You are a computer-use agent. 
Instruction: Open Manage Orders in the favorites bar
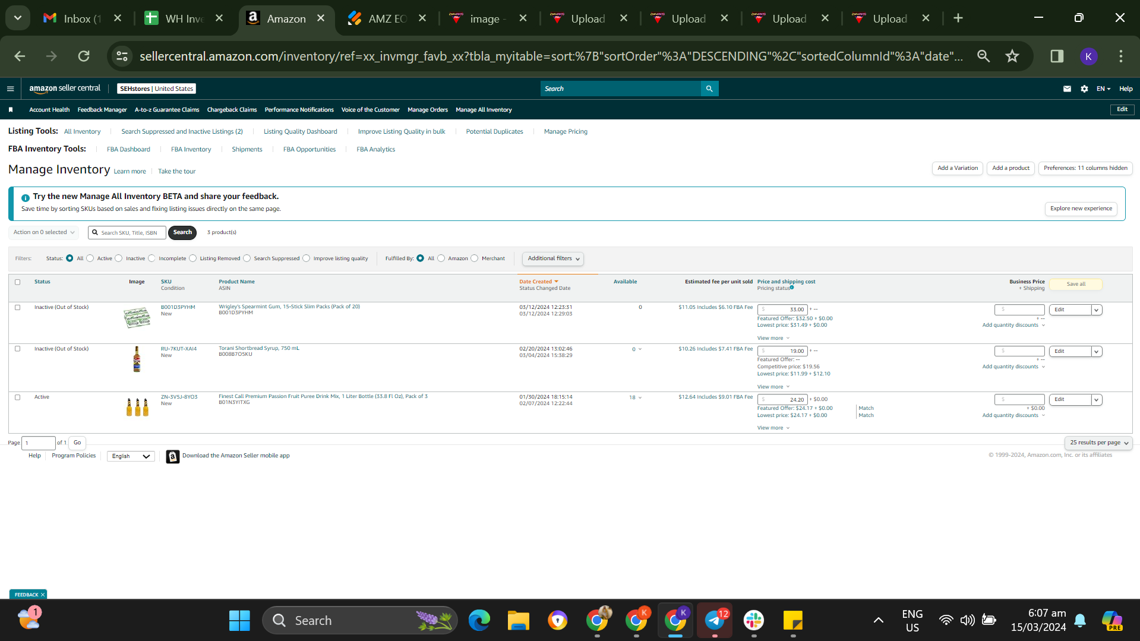428,110
